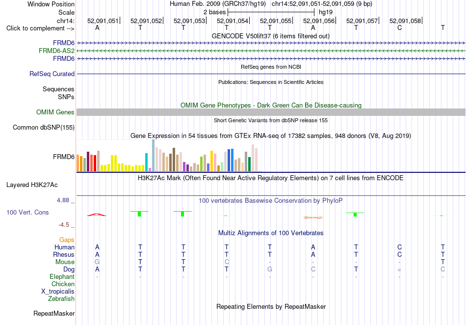Select the 'Zebrafish' species row label
This screenshot has width=466, height=325.
61,299
